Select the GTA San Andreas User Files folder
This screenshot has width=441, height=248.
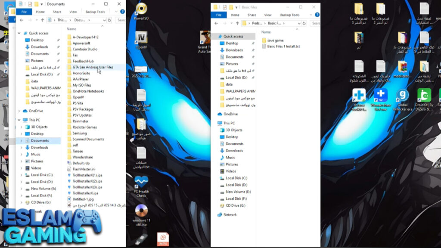pos(93,67)
